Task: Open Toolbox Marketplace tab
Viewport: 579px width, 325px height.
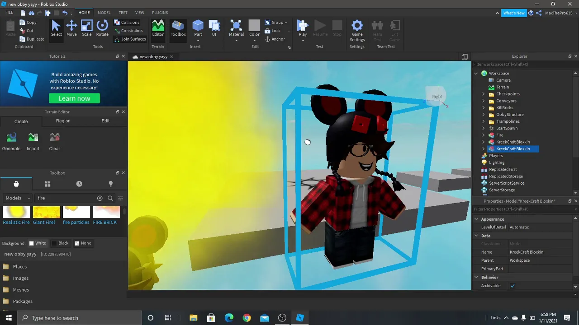Action: point(16,184)
